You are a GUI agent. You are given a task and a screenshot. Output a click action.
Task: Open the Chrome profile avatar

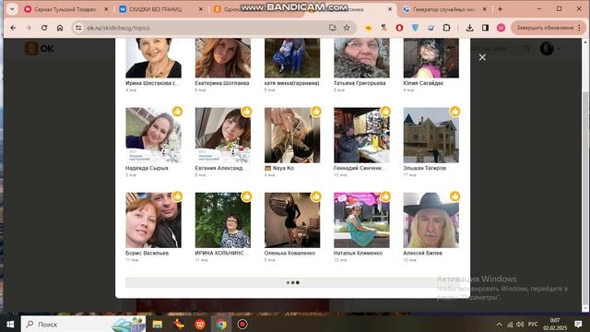(x=501, y=28)
